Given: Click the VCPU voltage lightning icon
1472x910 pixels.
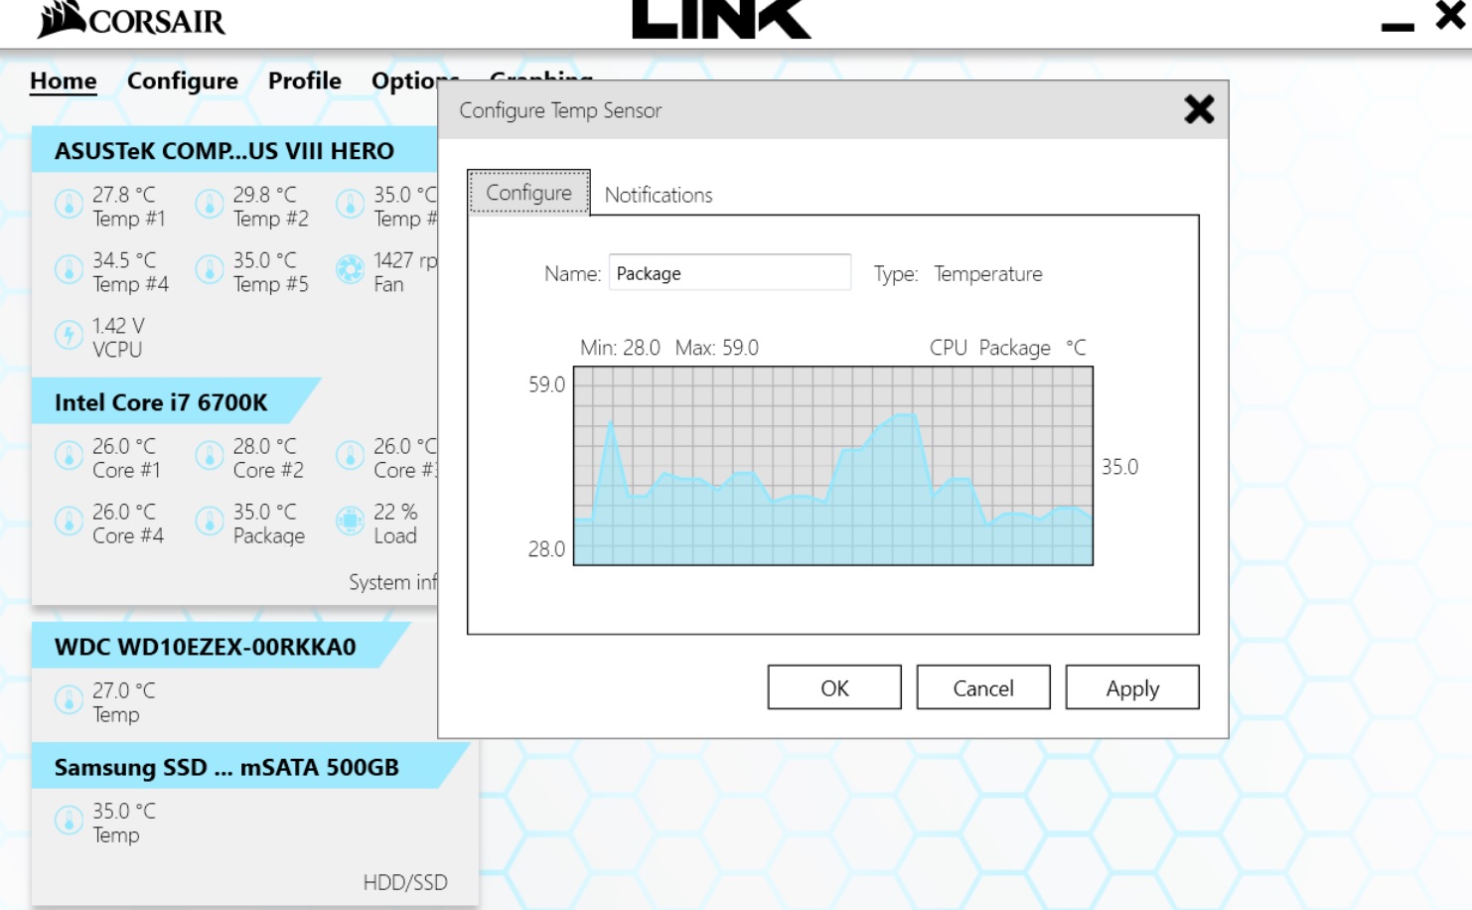Looking at the screenshot, I should [x=69, y=335].
